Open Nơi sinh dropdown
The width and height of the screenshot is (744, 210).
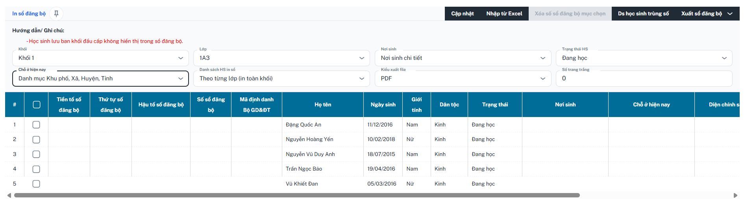pyautogui.click(x=463, y=58)
